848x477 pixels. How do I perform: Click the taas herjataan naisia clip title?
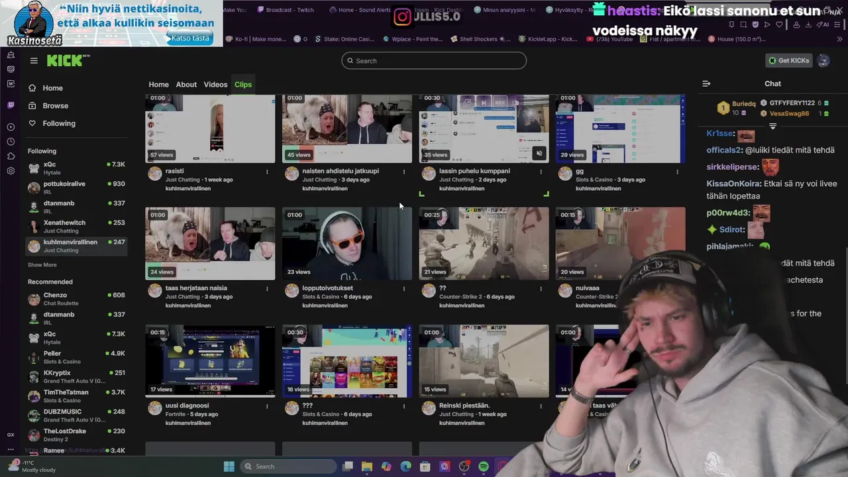(x=196, y=288)
